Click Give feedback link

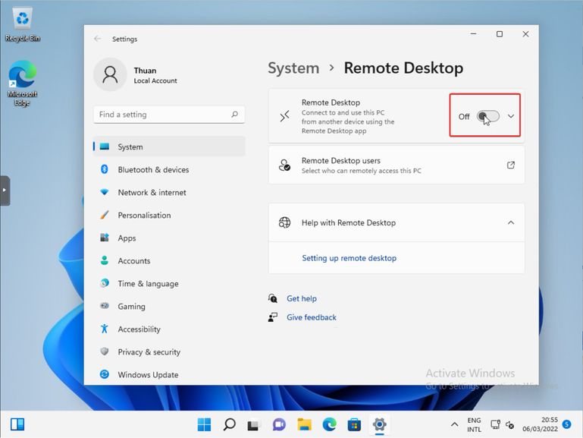tap(311, 317)
